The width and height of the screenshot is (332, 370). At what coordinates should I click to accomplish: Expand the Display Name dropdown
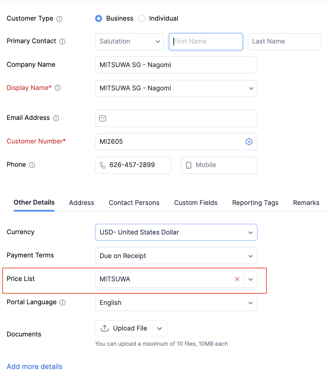pos(251,88)
